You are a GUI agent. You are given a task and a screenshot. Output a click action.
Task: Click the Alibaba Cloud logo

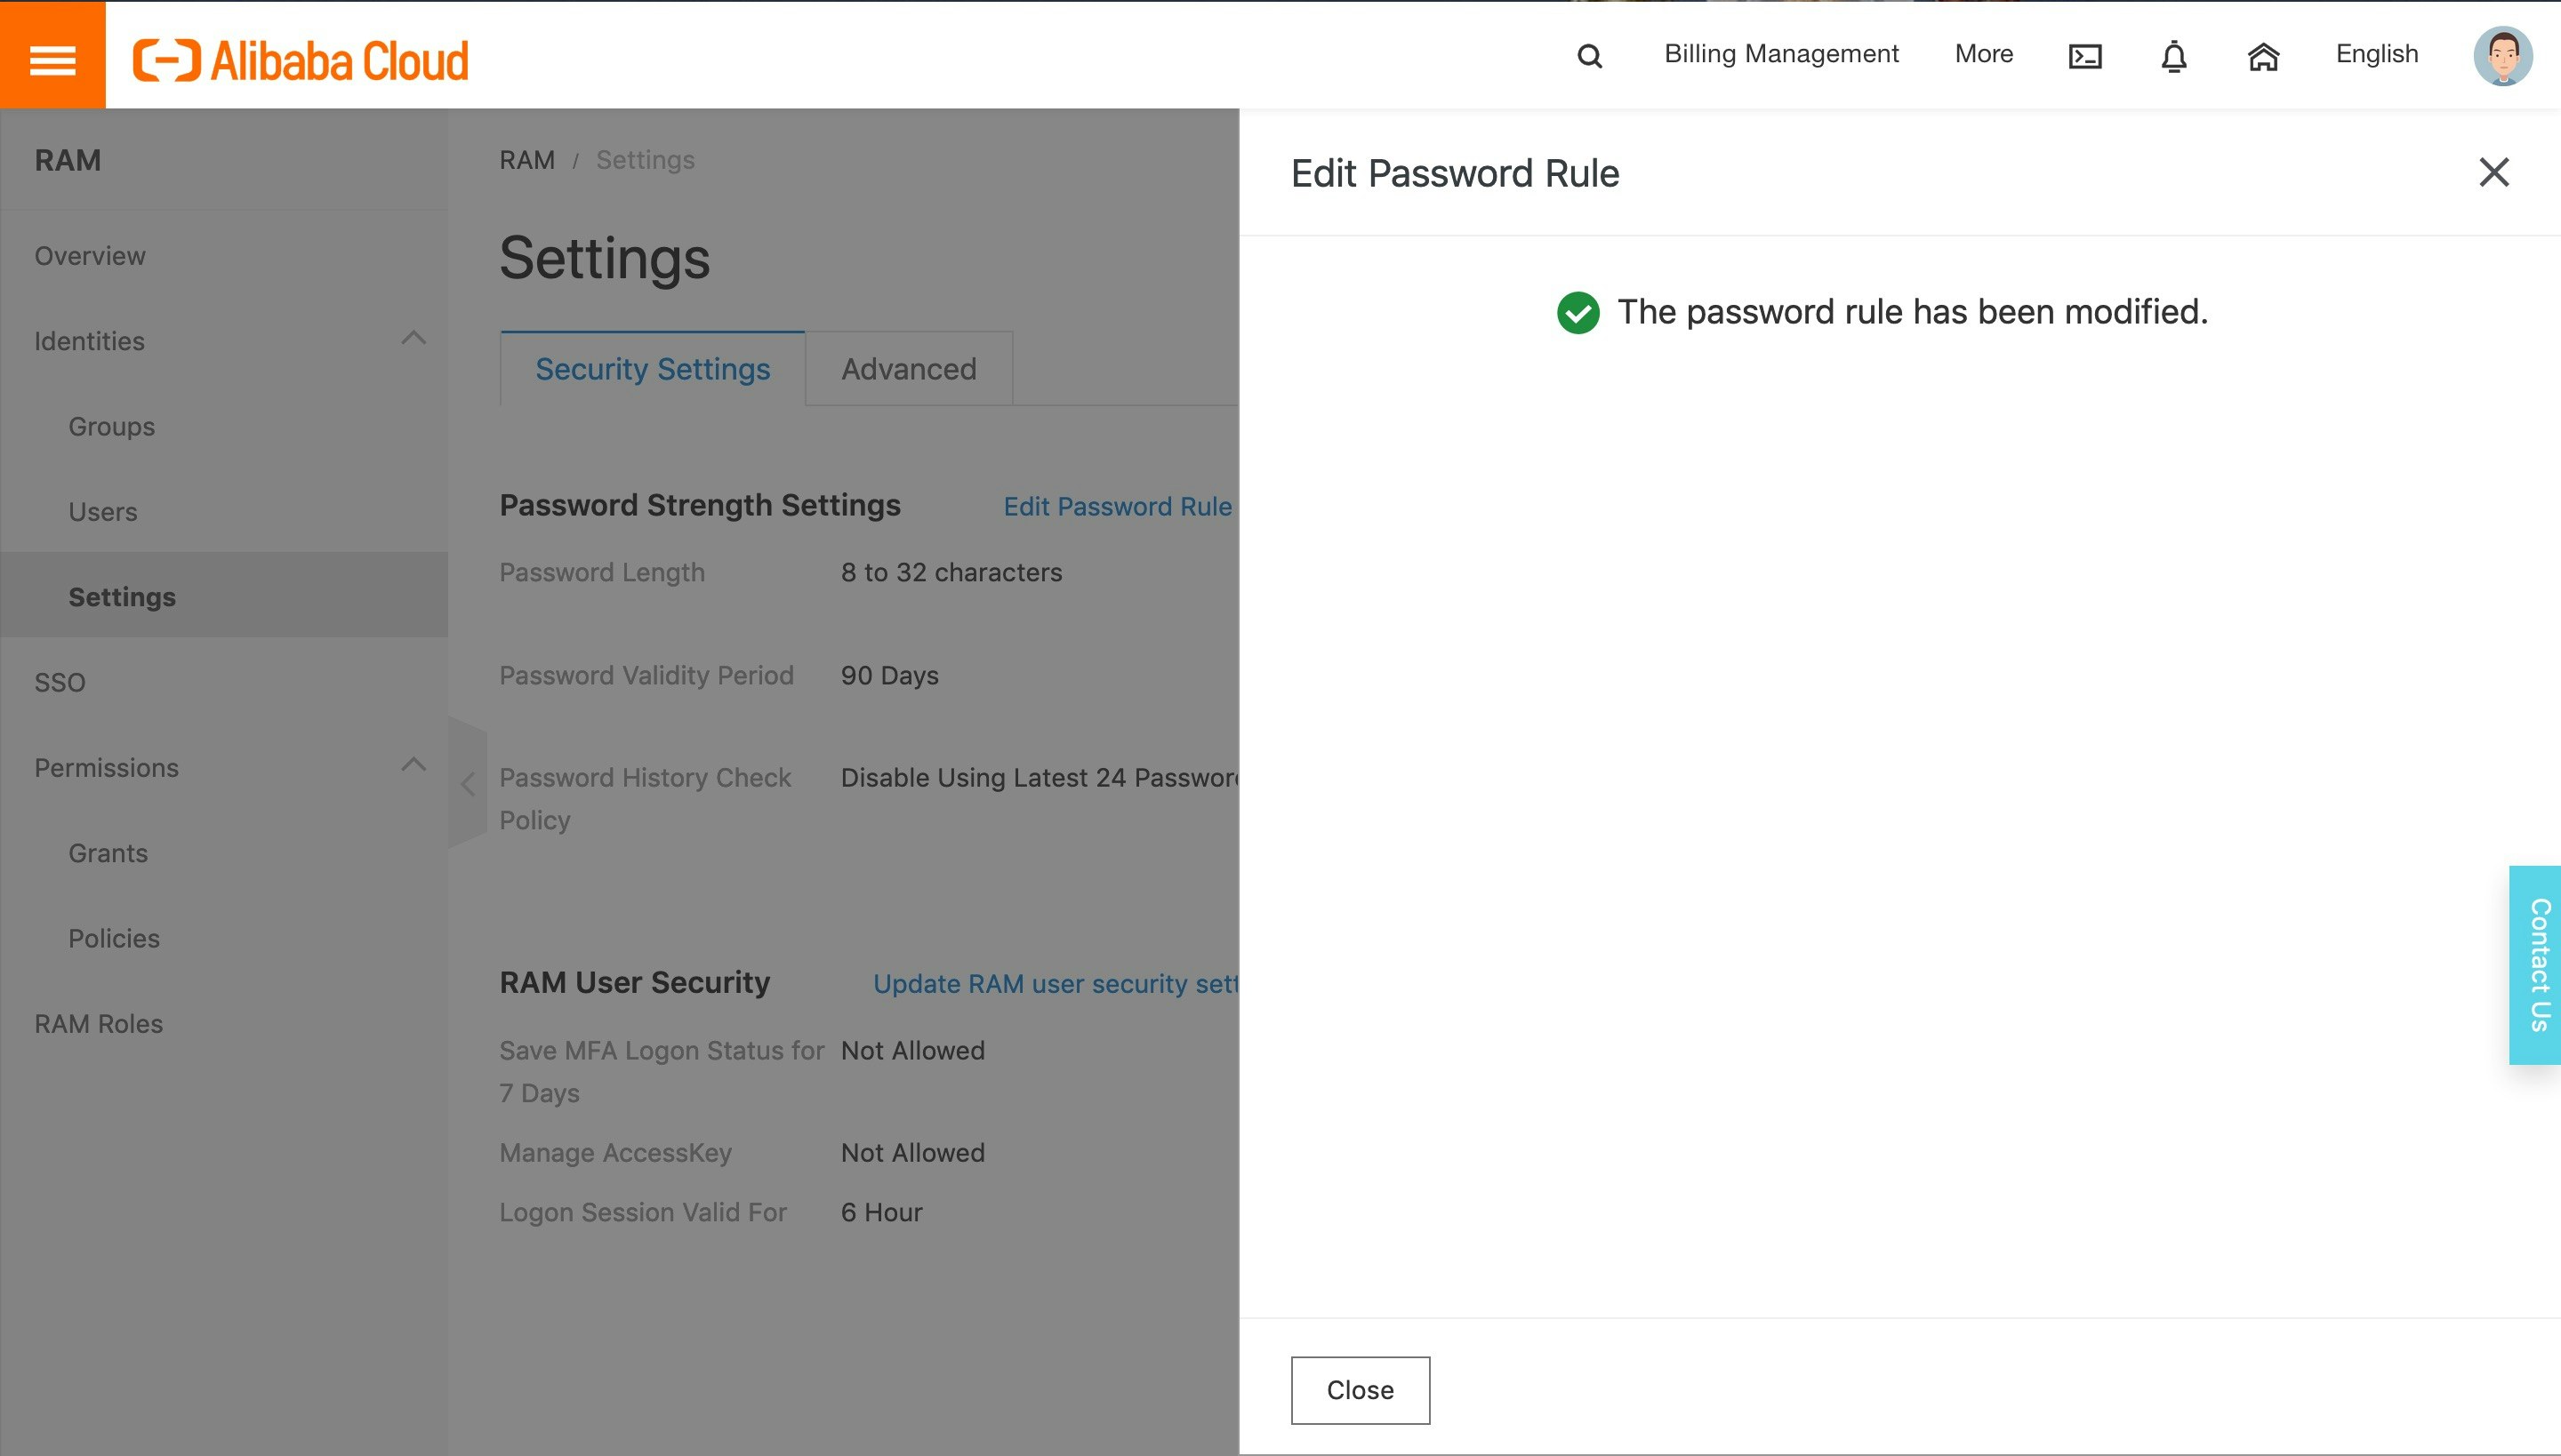coord(301,60)
